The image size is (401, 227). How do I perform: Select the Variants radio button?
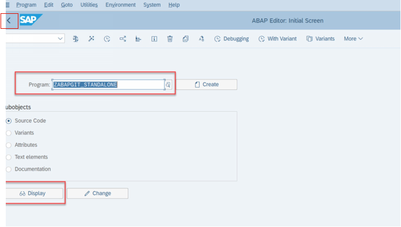[9, 133]
